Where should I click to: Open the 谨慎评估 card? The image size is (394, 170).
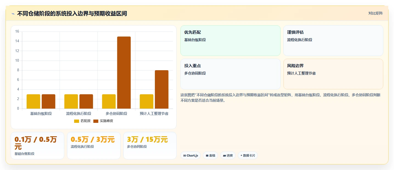tap(333, 41)
